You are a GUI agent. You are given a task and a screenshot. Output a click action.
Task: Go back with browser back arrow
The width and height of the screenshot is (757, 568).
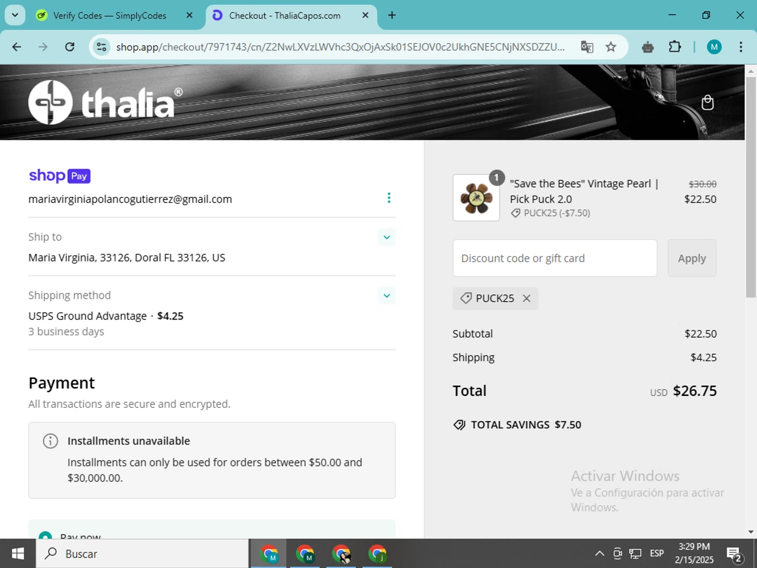coord(17,47)
